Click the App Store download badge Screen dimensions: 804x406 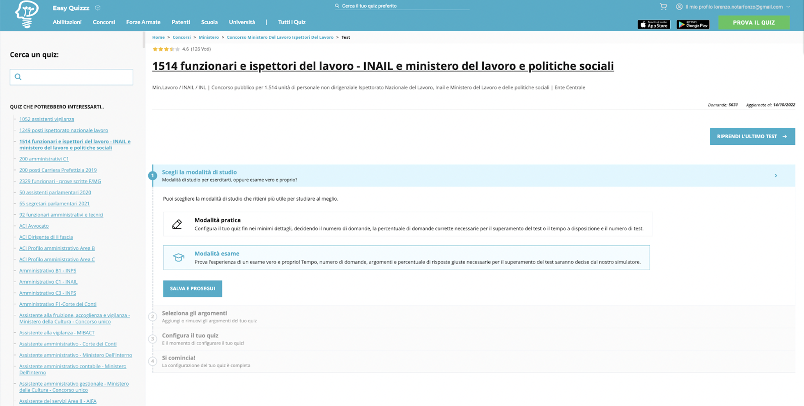pos(654,25)
